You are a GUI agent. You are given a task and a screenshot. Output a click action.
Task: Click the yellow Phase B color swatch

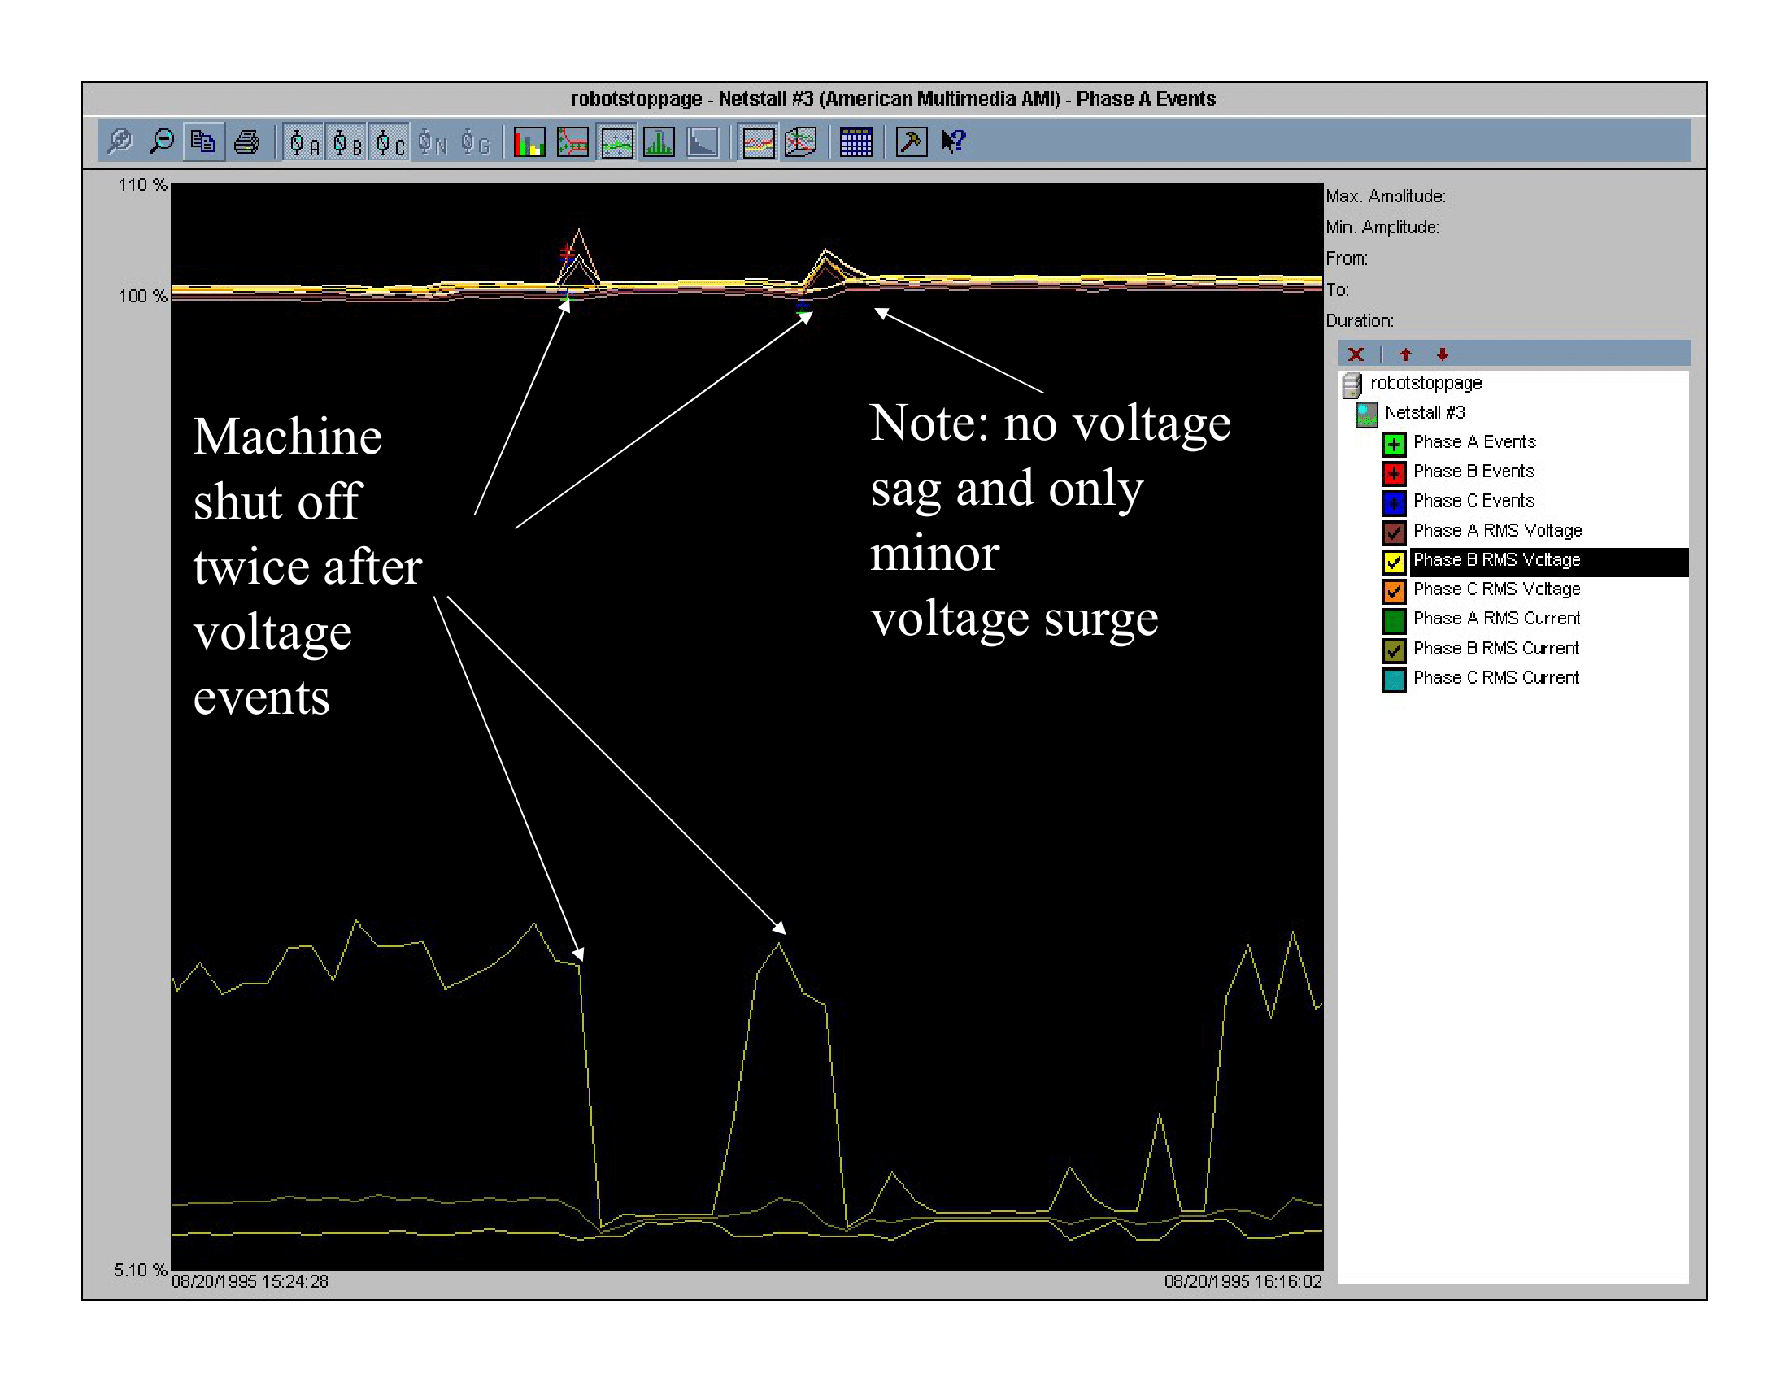[1395, 560]
